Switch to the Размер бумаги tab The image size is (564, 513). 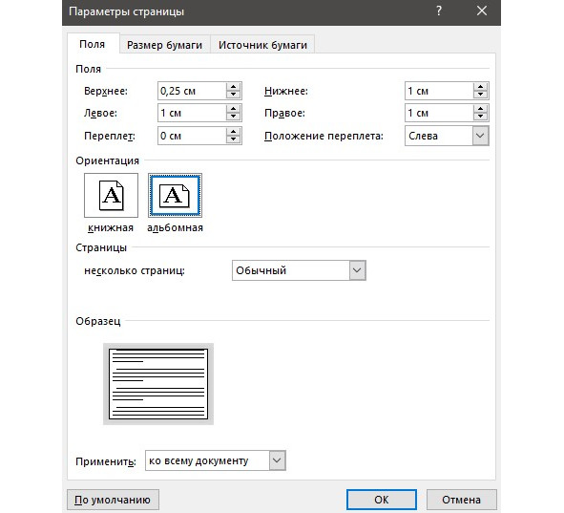tap(165, 45)
